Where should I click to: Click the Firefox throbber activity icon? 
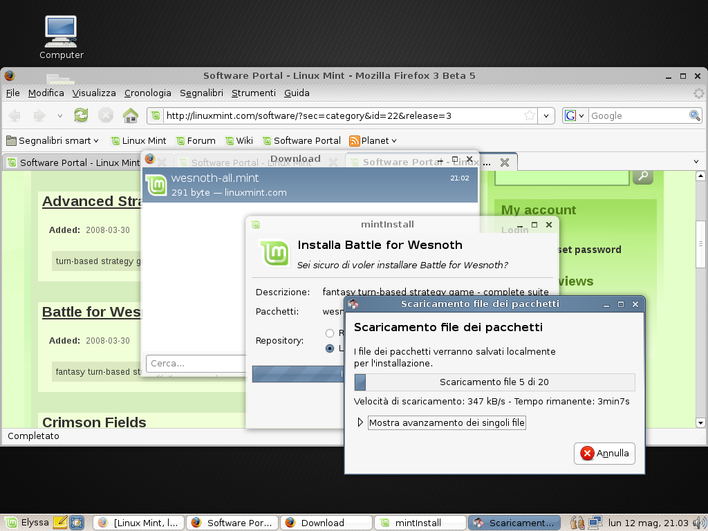coord(698,93)
